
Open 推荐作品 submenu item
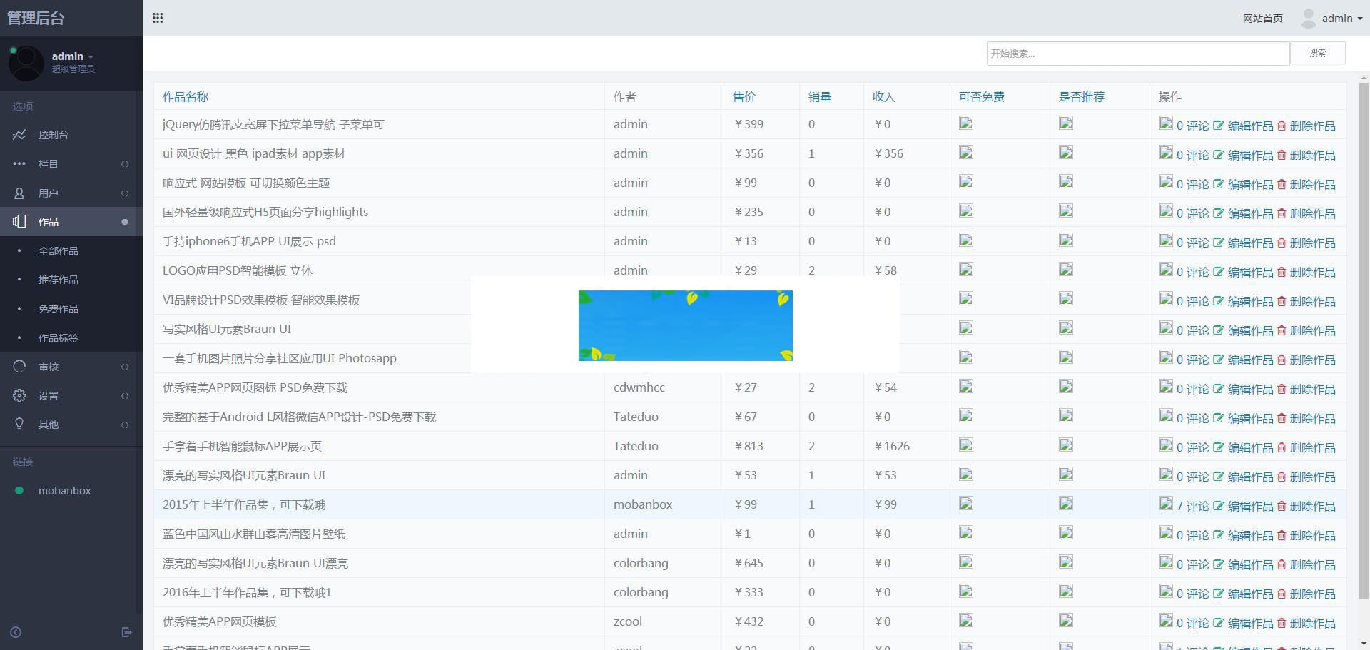(x=59, y=280)
